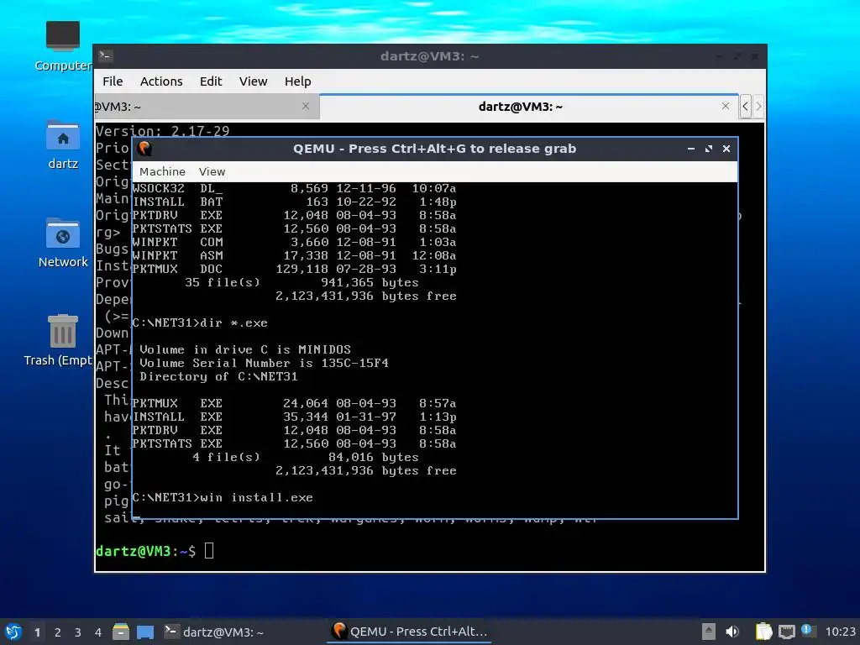Click the INSTALL BAT row
The height and width of the screenshot is (645, 860).
(294, 202)
